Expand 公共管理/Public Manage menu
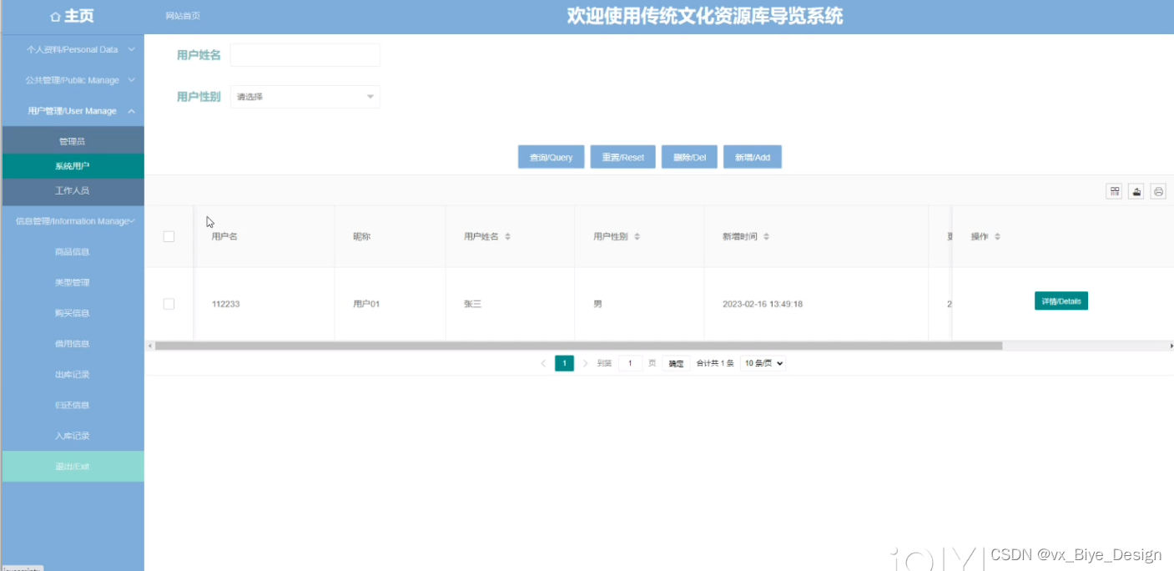Image resolution: width=1174 pixels, height=571 pixels. (x=72, y=80)
